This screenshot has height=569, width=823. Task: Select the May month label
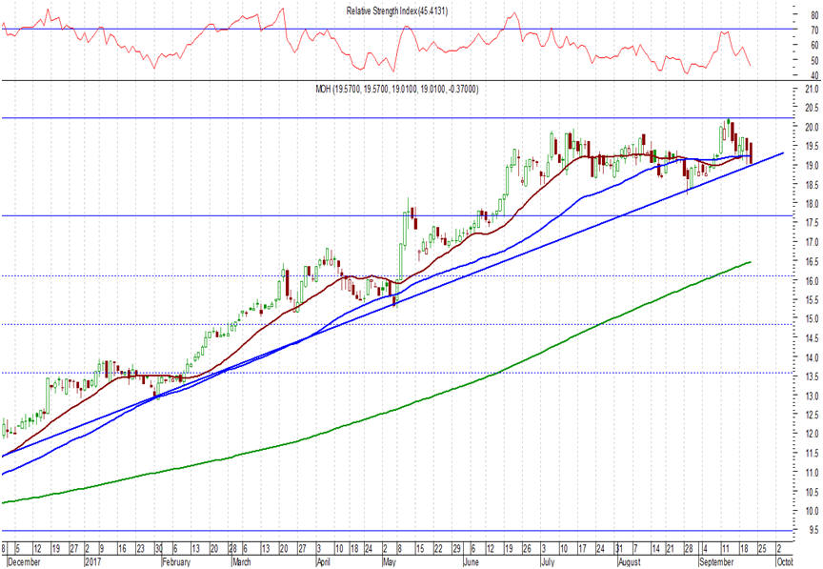pos(390,562)
